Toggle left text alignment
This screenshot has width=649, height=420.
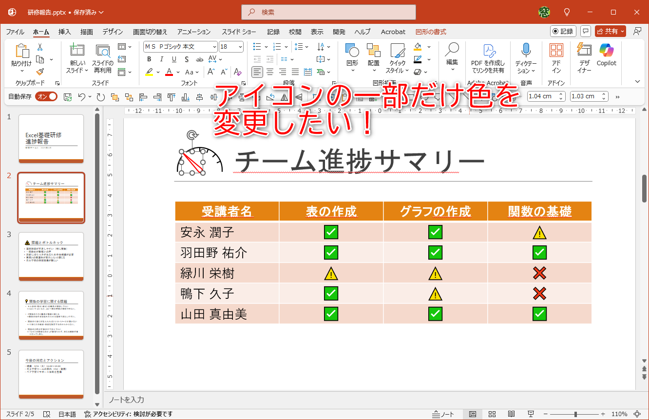tap(257, 72)
